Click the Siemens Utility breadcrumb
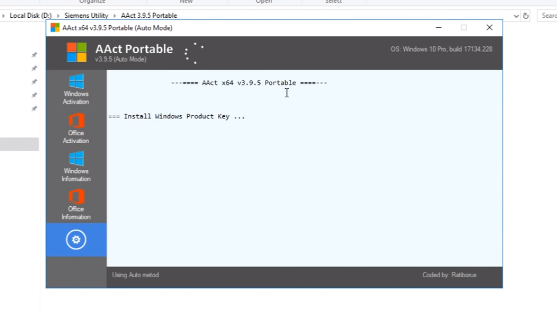 [x=86, y=16]
